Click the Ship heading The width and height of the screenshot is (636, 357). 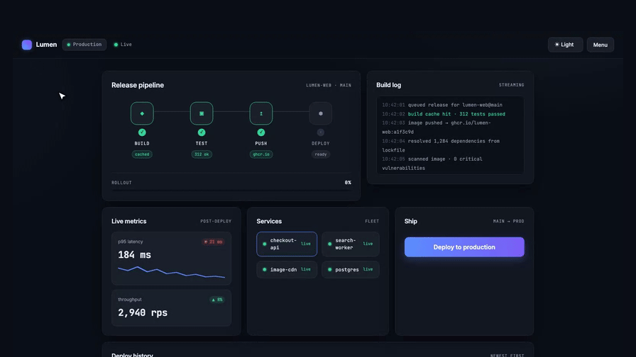pos(410,222)
